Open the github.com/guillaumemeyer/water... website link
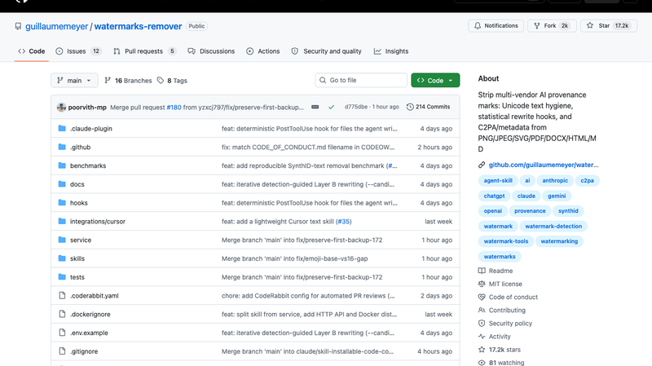 point(544,165)
